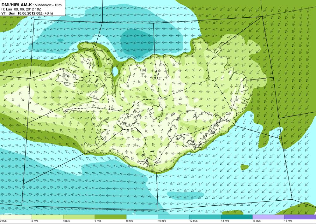Click the light turquoise 10–12 m/s legend swatch

(x=174, y=217)
